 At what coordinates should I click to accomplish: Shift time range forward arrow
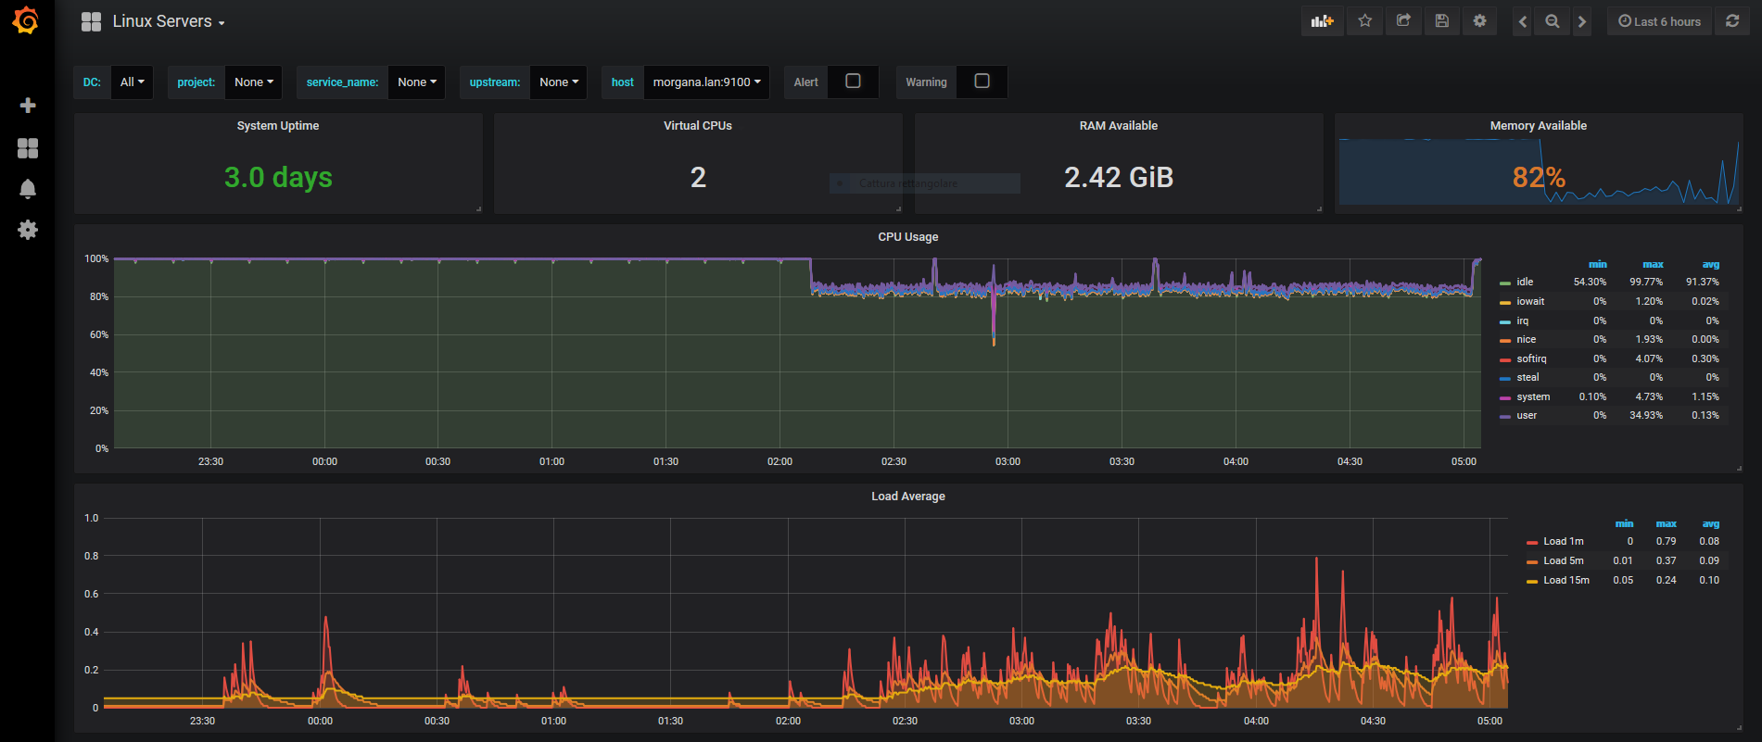click(x=1582, y=21)
